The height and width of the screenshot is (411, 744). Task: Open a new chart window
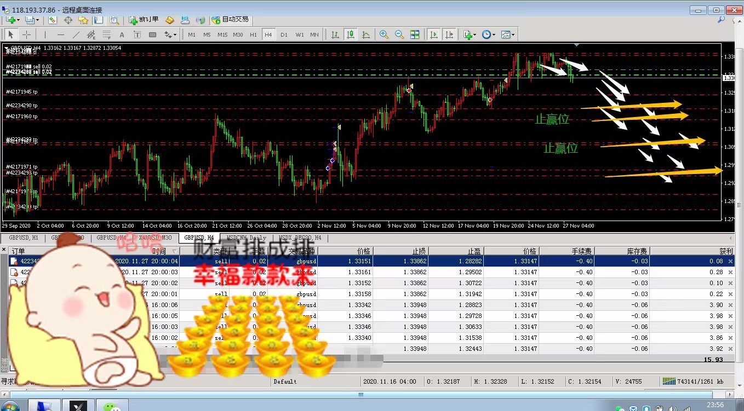point(10,20)
